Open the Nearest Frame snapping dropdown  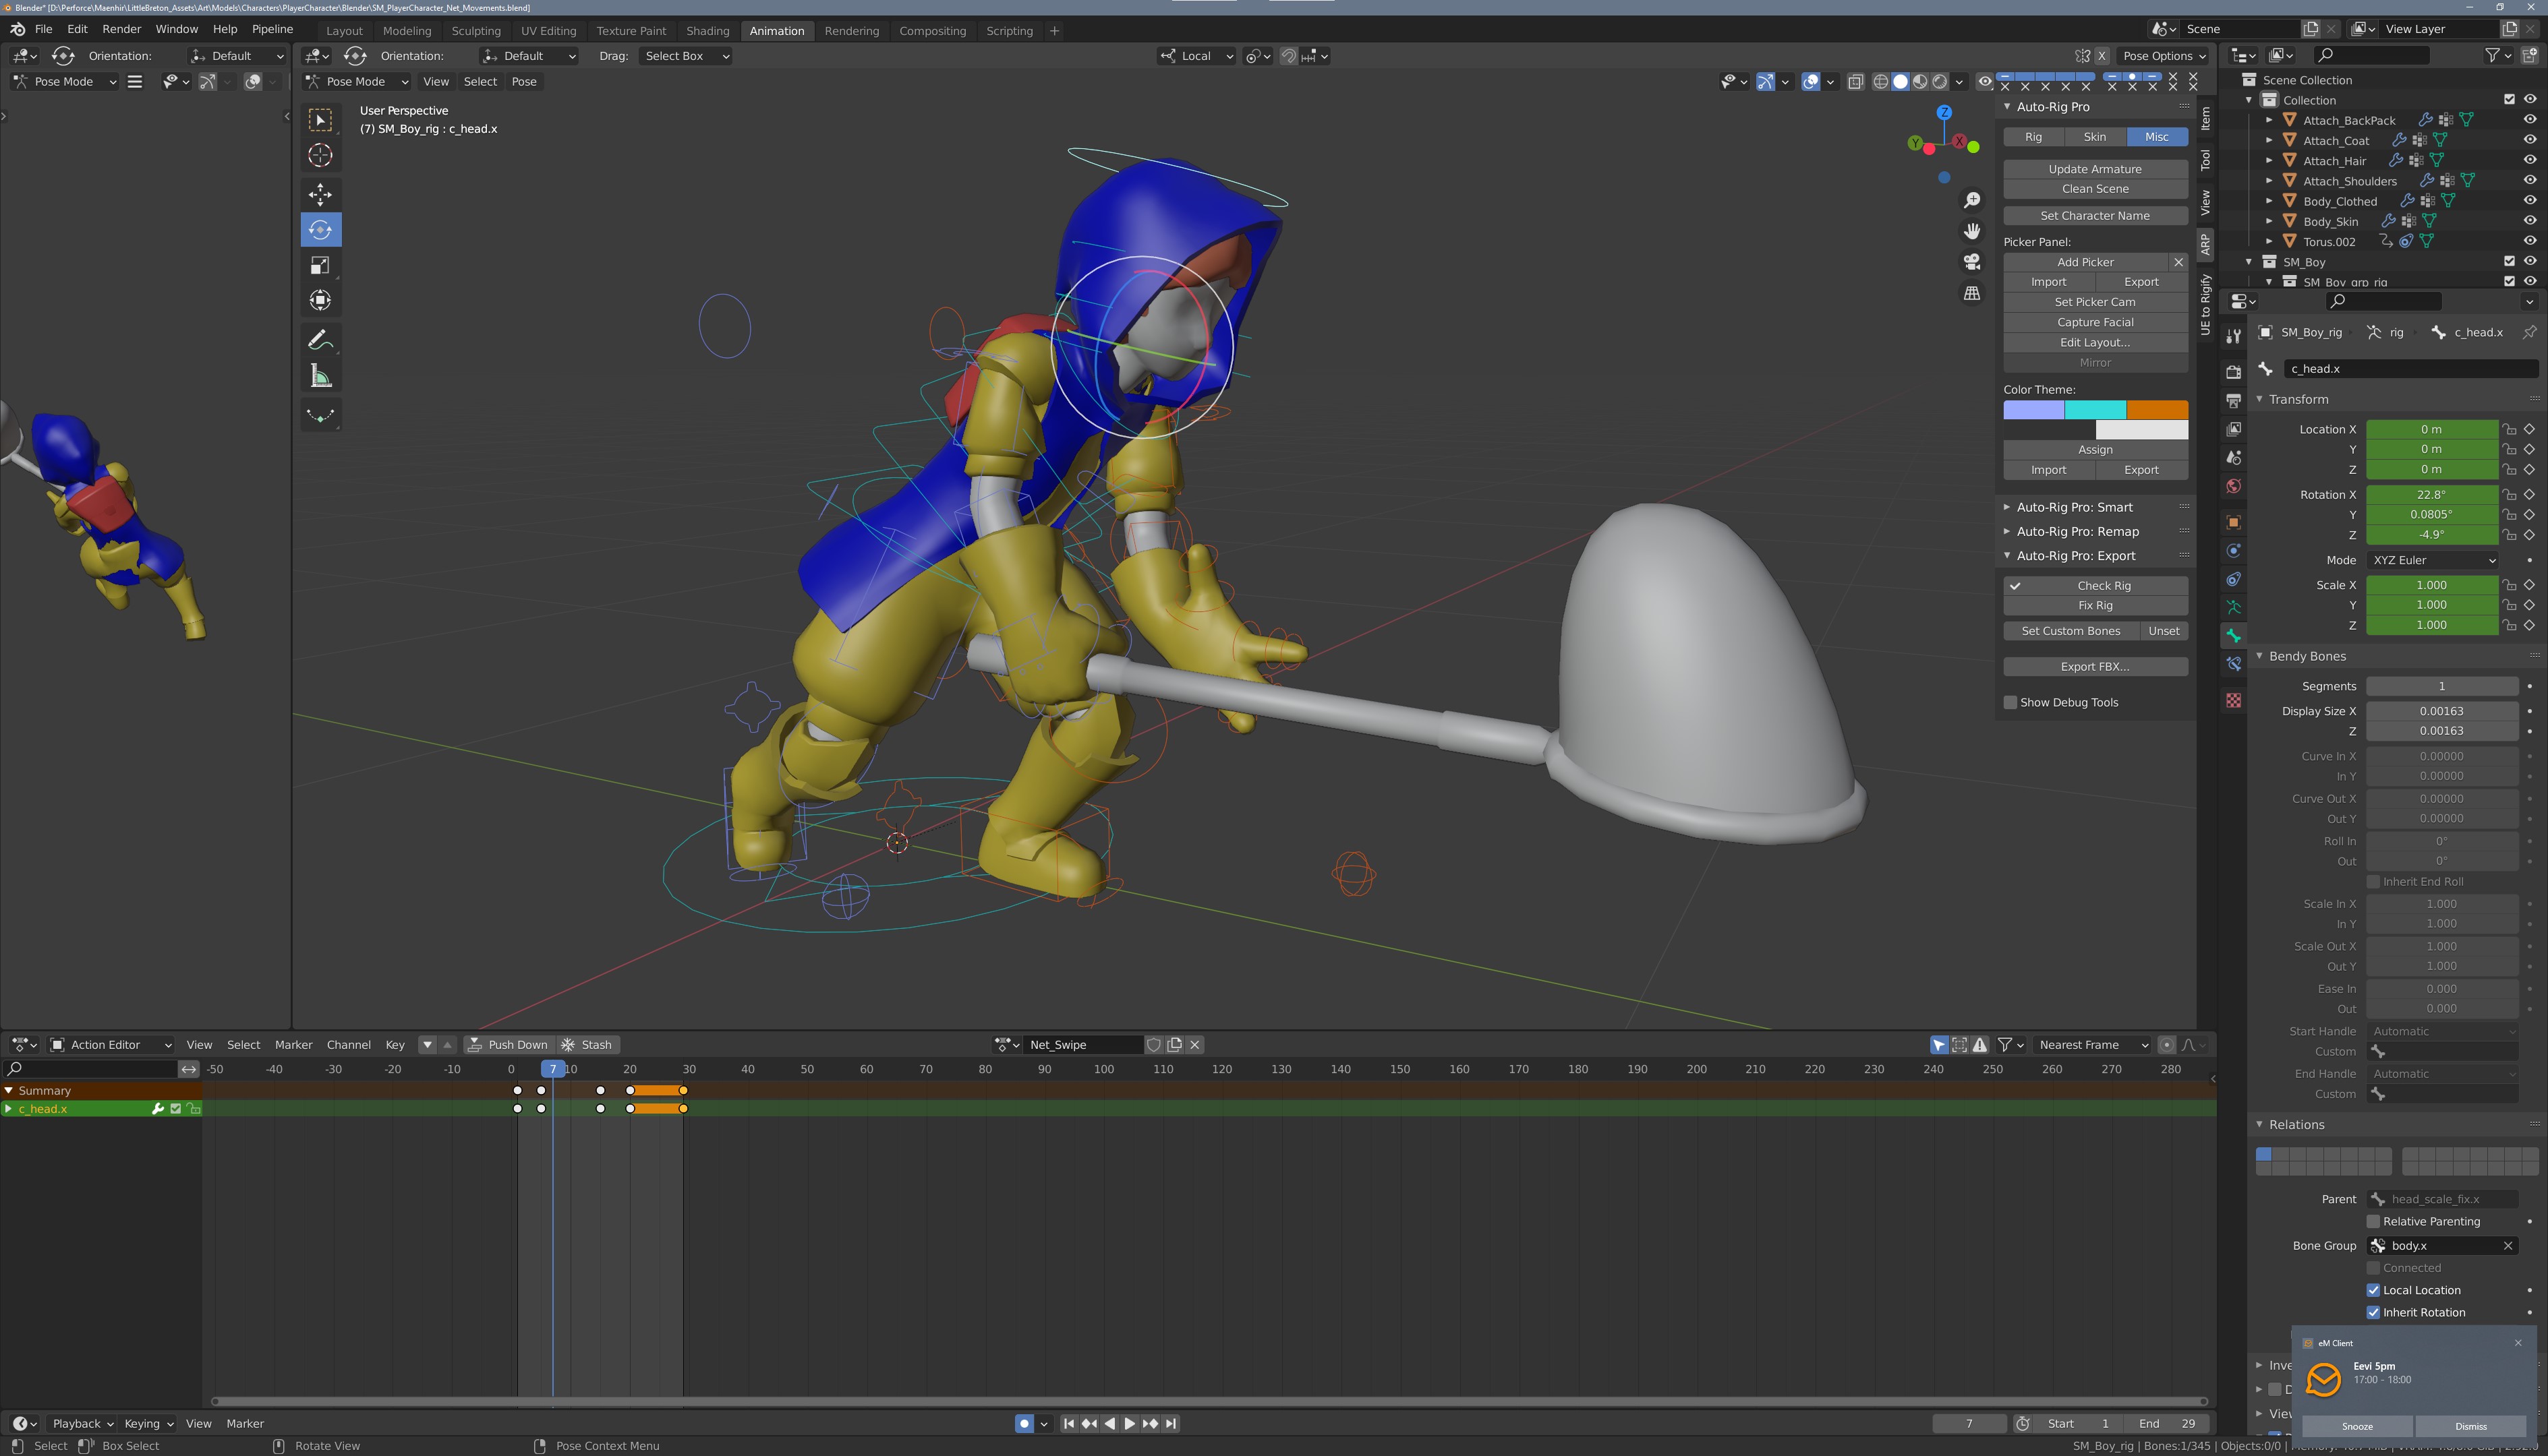point(2092,1044)
